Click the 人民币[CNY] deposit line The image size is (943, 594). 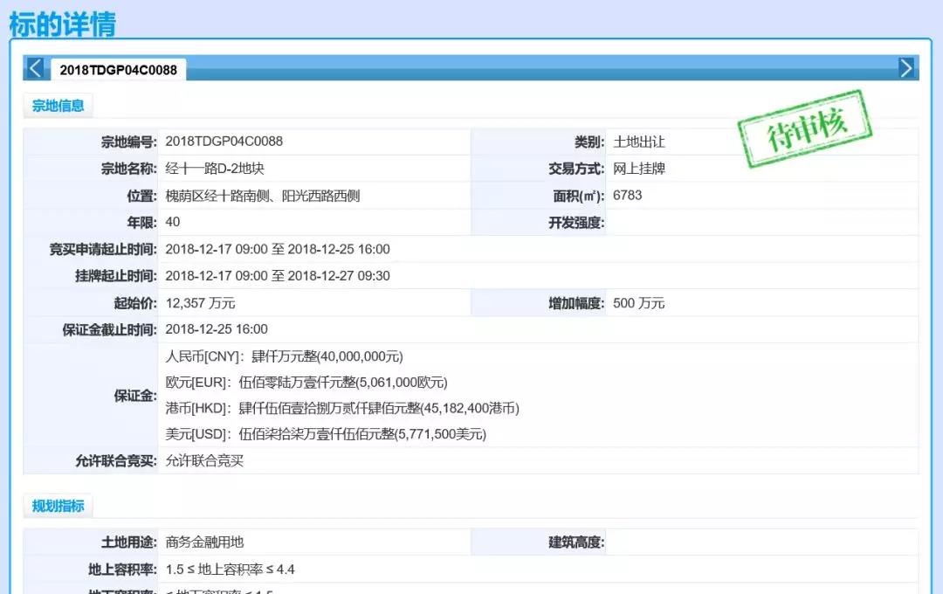point(284,356)
